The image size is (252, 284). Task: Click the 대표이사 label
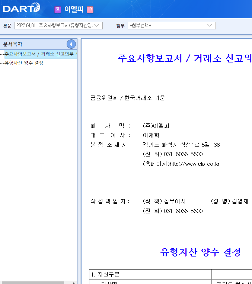coord(110,135)
